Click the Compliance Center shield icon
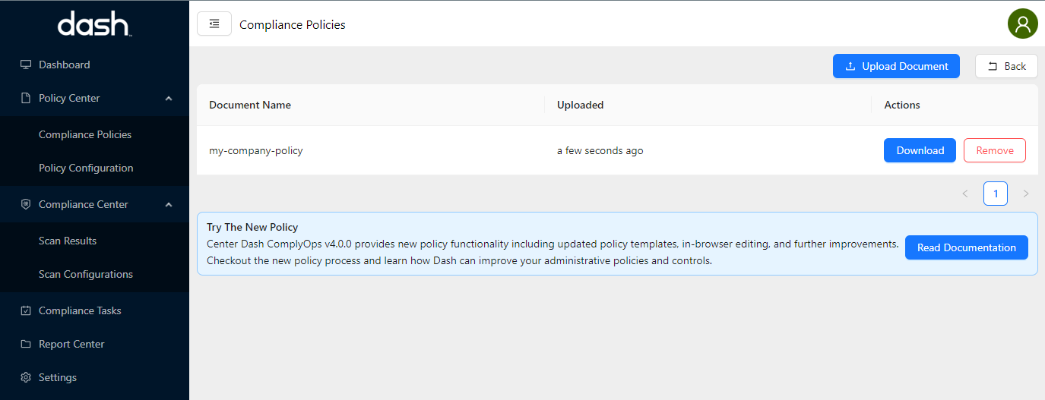1045x400 pixels. click(26, 204)
